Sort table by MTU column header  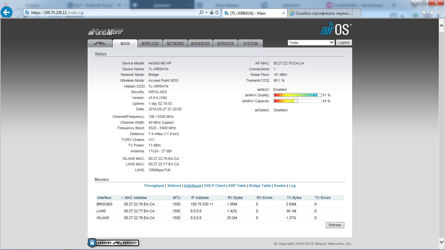click(x=176, y=198)
